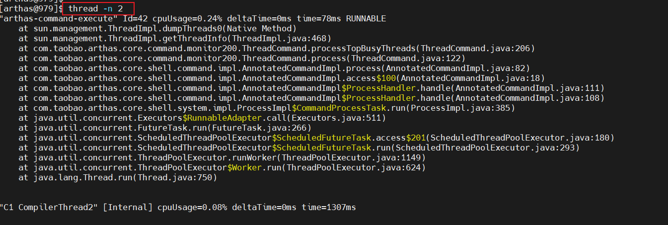Click the [arthas@979]$ shell prompt

coord(31,9)
